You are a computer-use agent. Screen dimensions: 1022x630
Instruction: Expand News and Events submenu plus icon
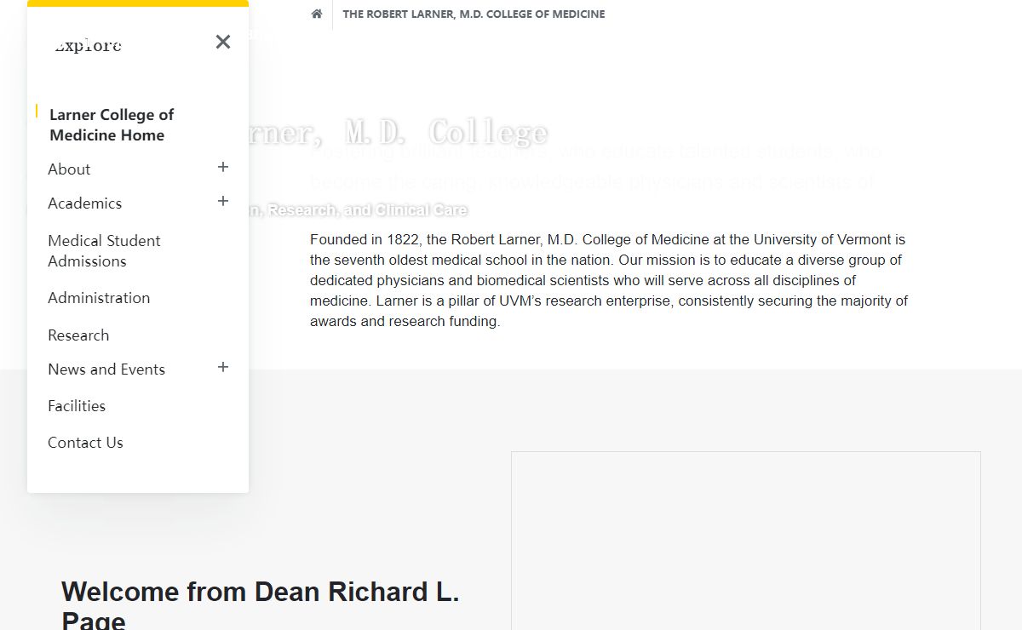coord(223,367)
